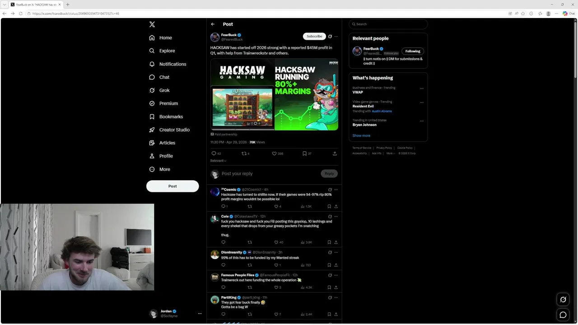Subscribe to FearBuck
The image size is (578, 325).
pyautogui.click(x=314, y=36)
